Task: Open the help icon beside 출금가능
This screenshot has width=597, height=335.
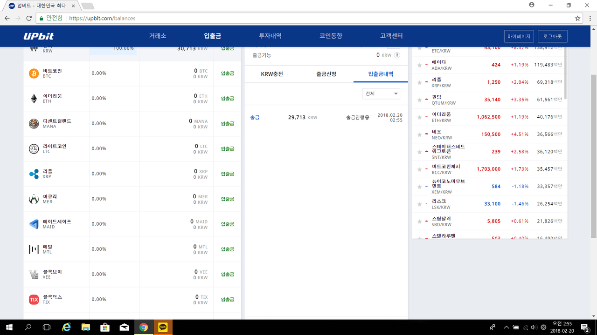Action: [397, 55]
